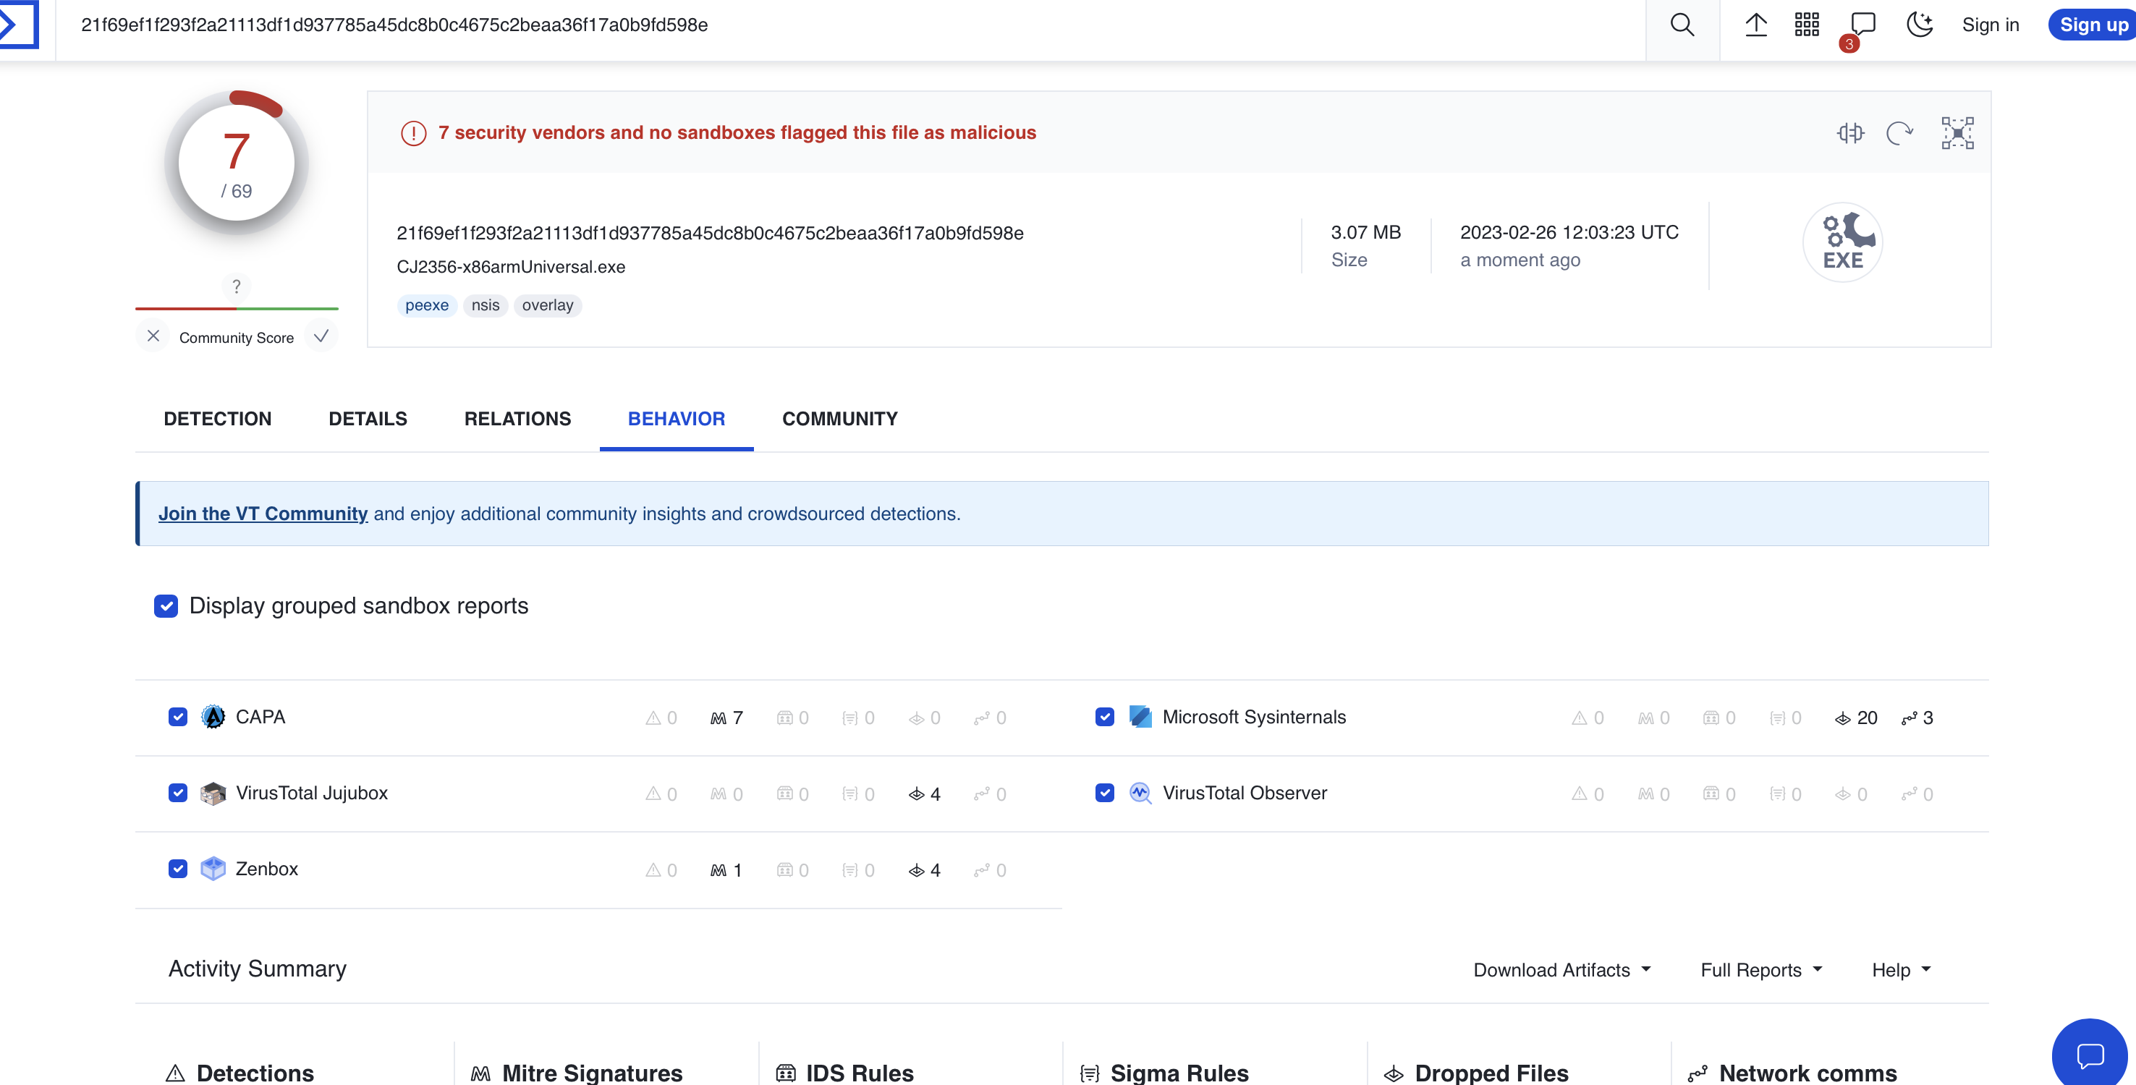Click the Sign up button
Screen dimensions: 2136x1085
pos(2093,25)
